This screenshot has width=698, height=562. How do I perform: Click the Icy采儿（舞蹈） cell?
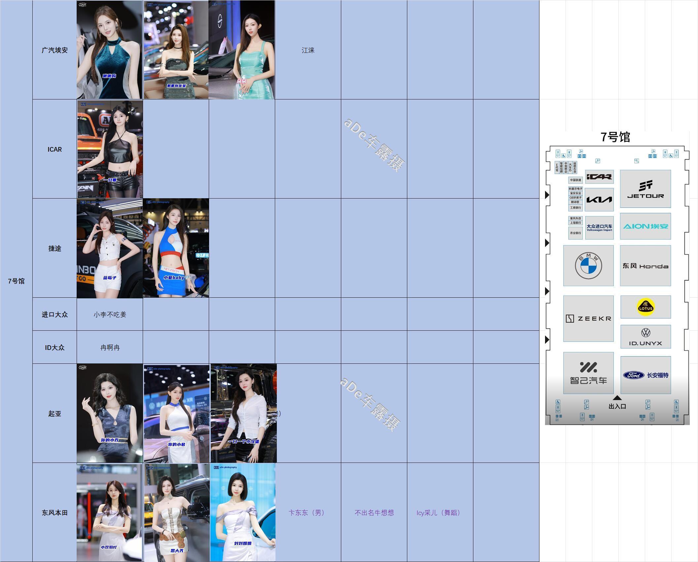point(440,512)
